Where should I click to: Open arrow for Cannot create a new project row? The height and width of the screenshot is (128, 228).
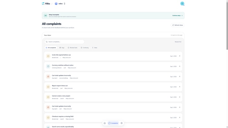[179, 97]
